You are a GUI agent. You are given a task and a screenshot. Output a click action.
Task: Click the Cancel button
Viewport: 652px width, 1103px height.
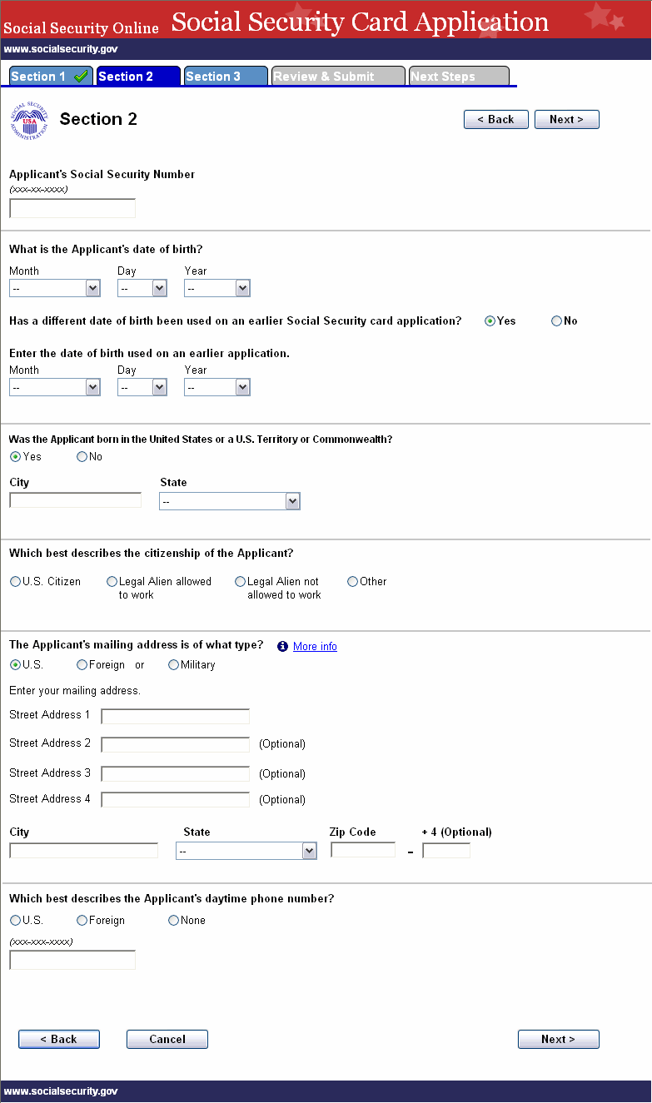coord(167,1039)
